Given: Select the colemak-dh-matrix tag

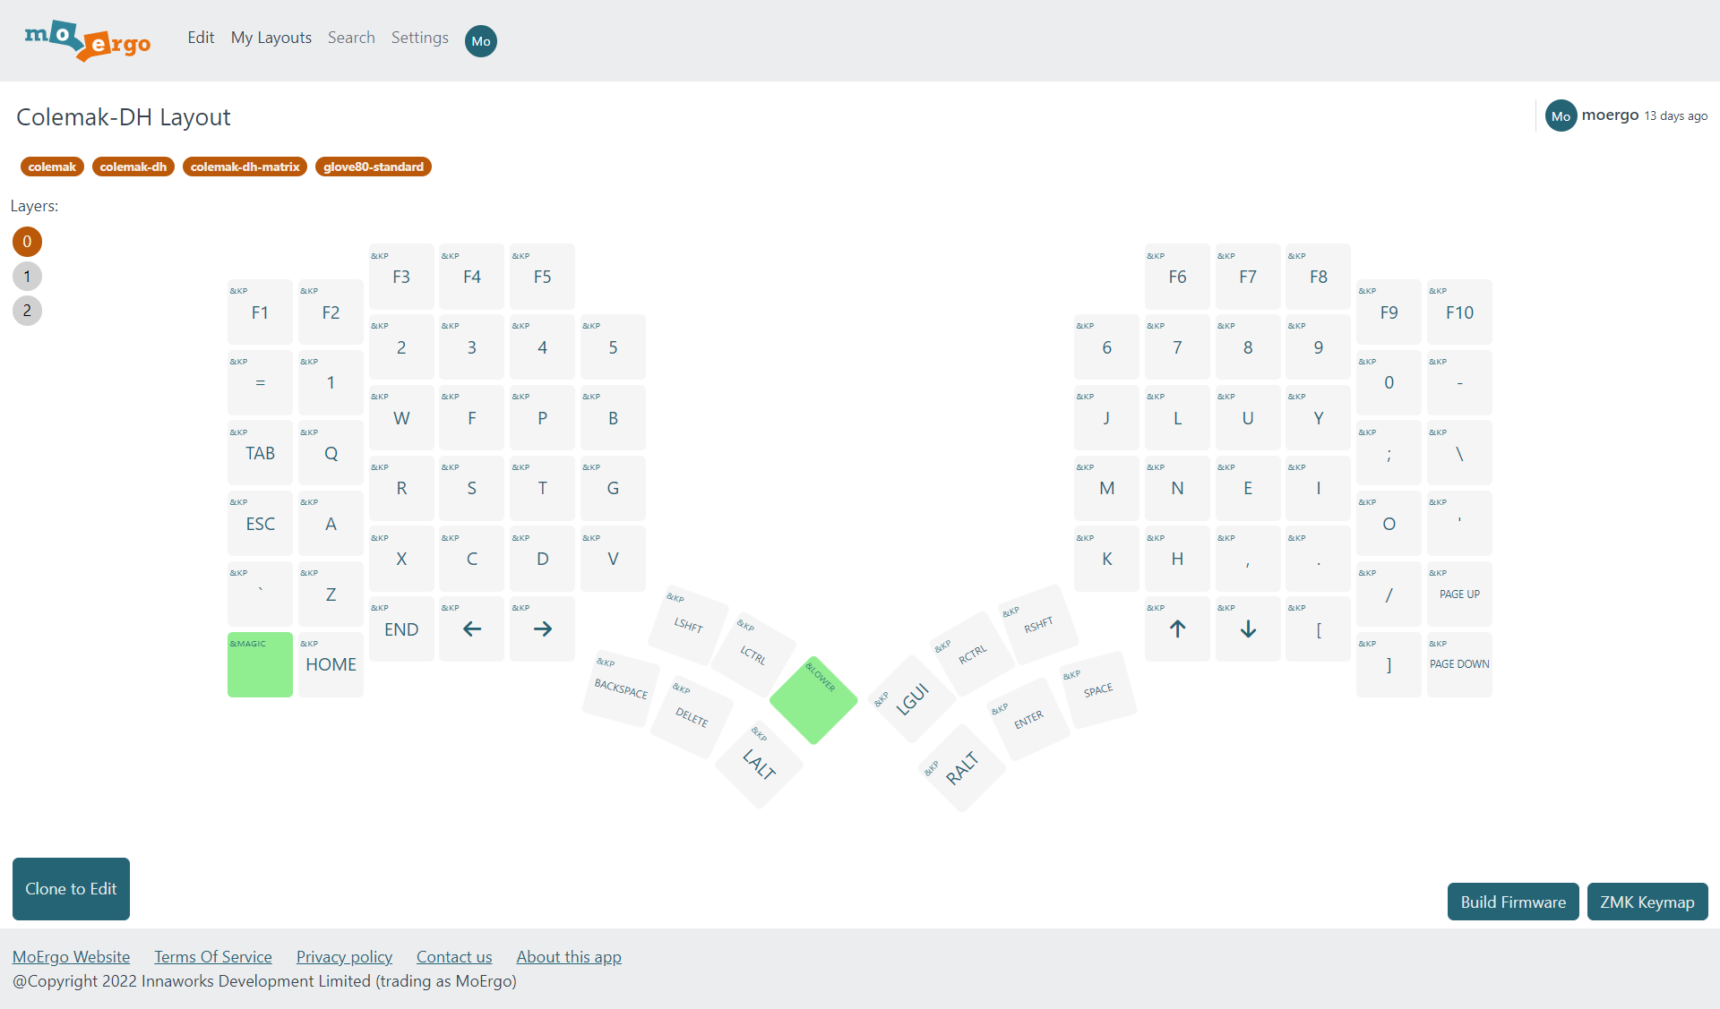Looking at the screenshot, I should tap(245, 167).
